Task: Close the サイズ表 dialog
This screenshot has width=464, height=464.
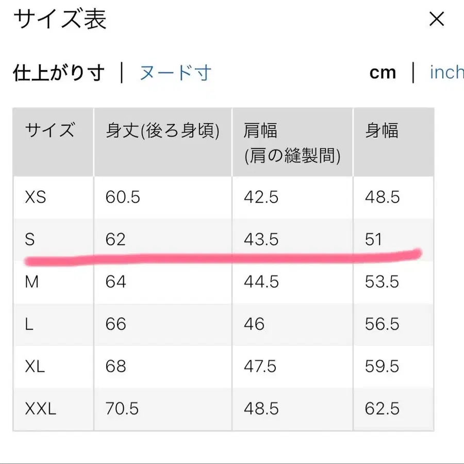Action: 437,19
